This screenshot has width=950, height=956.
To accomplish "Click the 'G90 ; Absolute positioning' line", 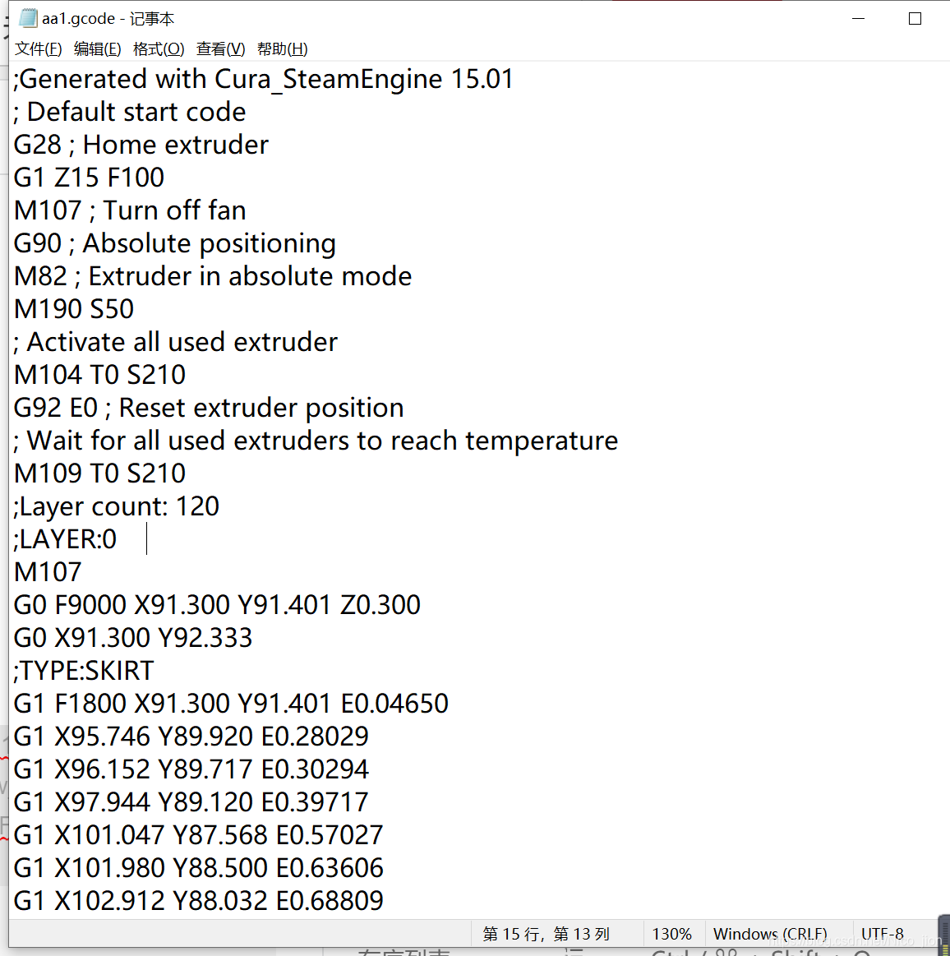I will coord(175,244).
